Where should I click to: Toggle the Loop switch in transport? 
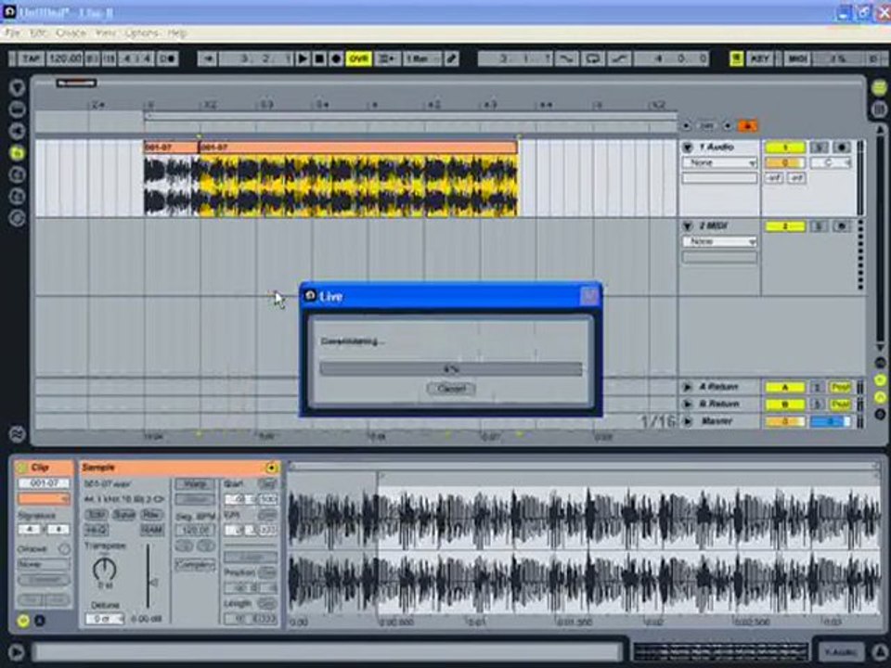[593, 58]
